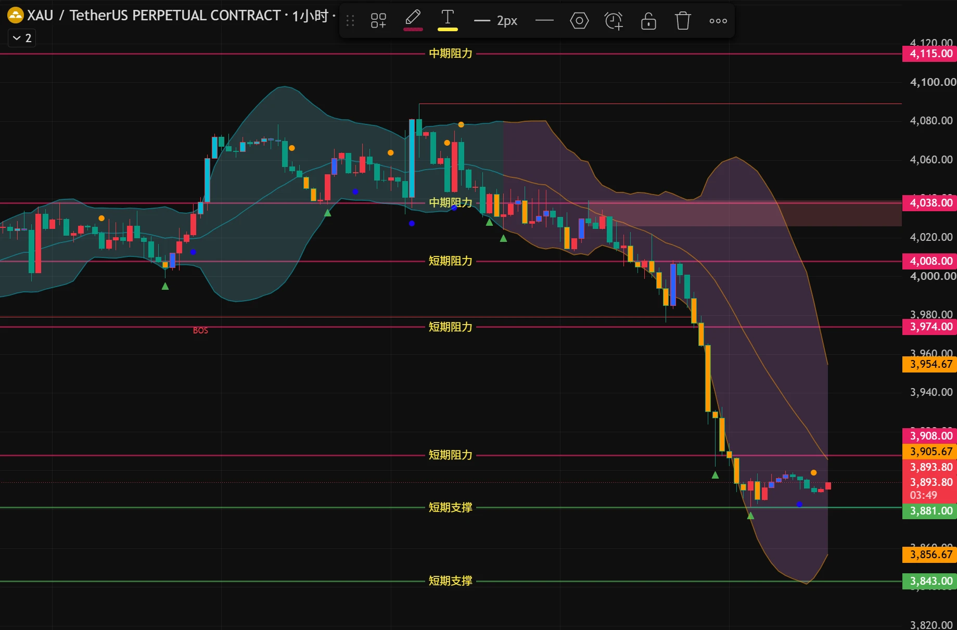This screenshot has height=630, width=957.
Task: Expand the indicator legend chevron showing 2
Action: [x=22, y=38]
